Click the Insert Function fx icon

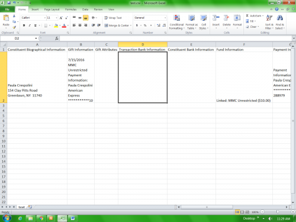point(57,38)
